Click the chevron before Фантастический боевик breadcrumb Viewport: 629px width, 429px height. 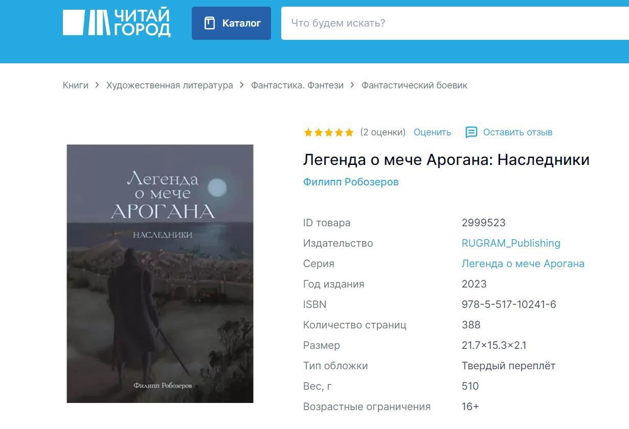tap(352, 85)
